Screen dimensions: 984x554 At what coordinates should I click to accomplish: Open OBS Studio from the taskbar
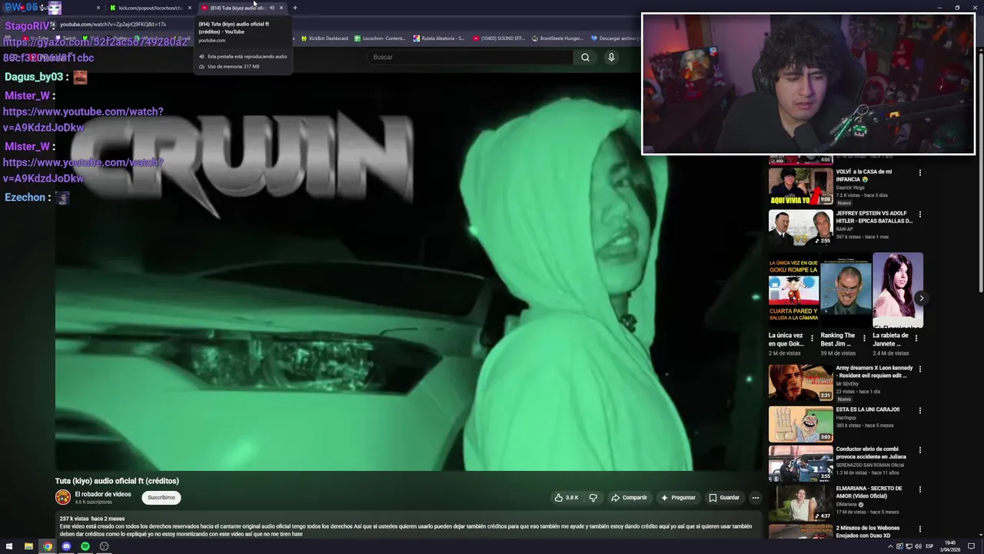[105, 546]
